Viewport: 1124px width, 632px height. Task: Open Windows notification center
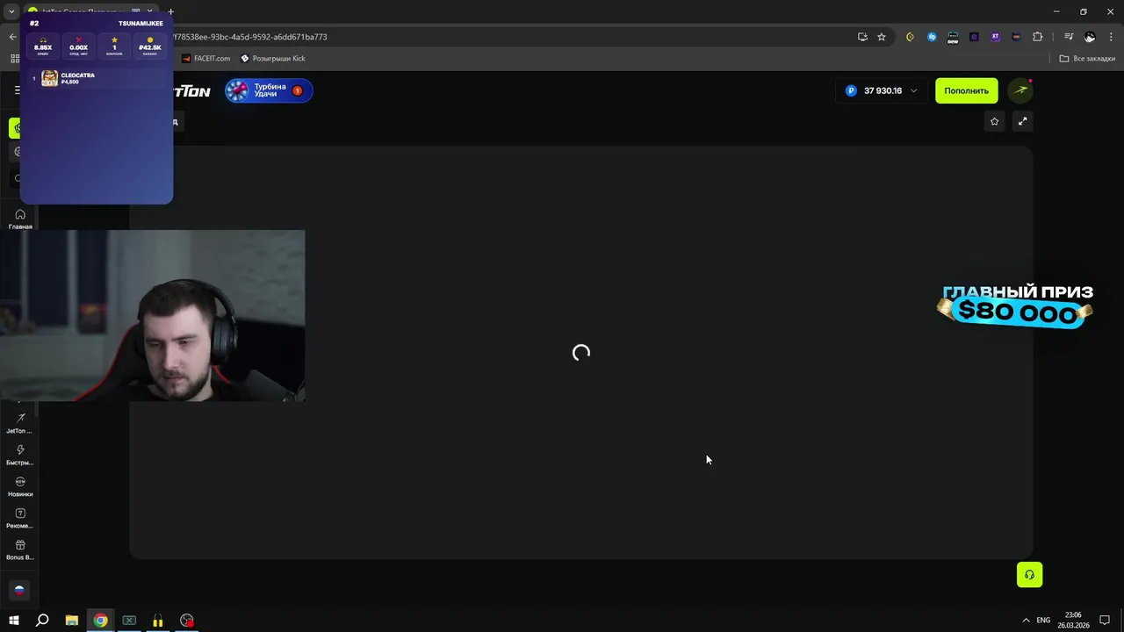[x=1105, y=621]
